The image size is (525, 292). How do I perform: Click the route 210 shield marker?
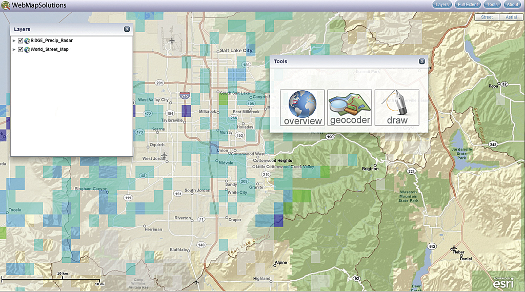coord(266,174)
